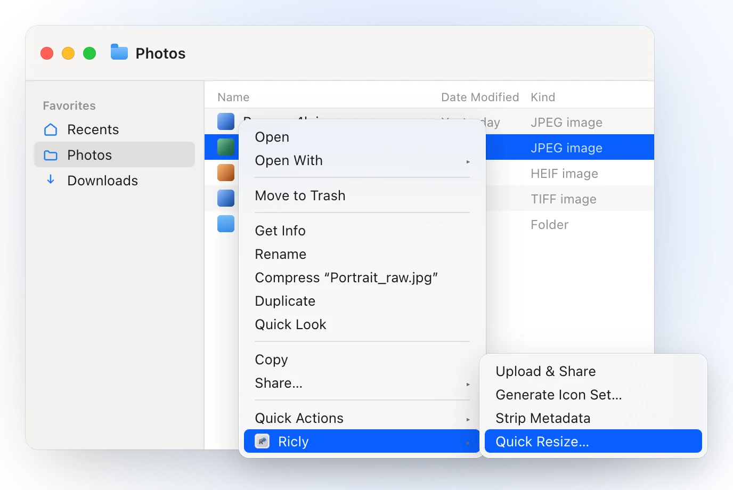Sort files by the Name column header
Viewport: 733px width, 490px height.
pos(233,97)
